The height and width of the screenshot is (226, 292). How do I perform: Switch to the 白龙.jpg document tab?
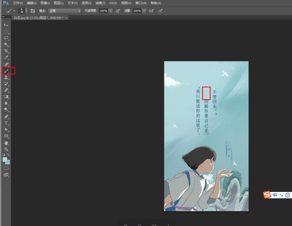click(x=39, y=18)
